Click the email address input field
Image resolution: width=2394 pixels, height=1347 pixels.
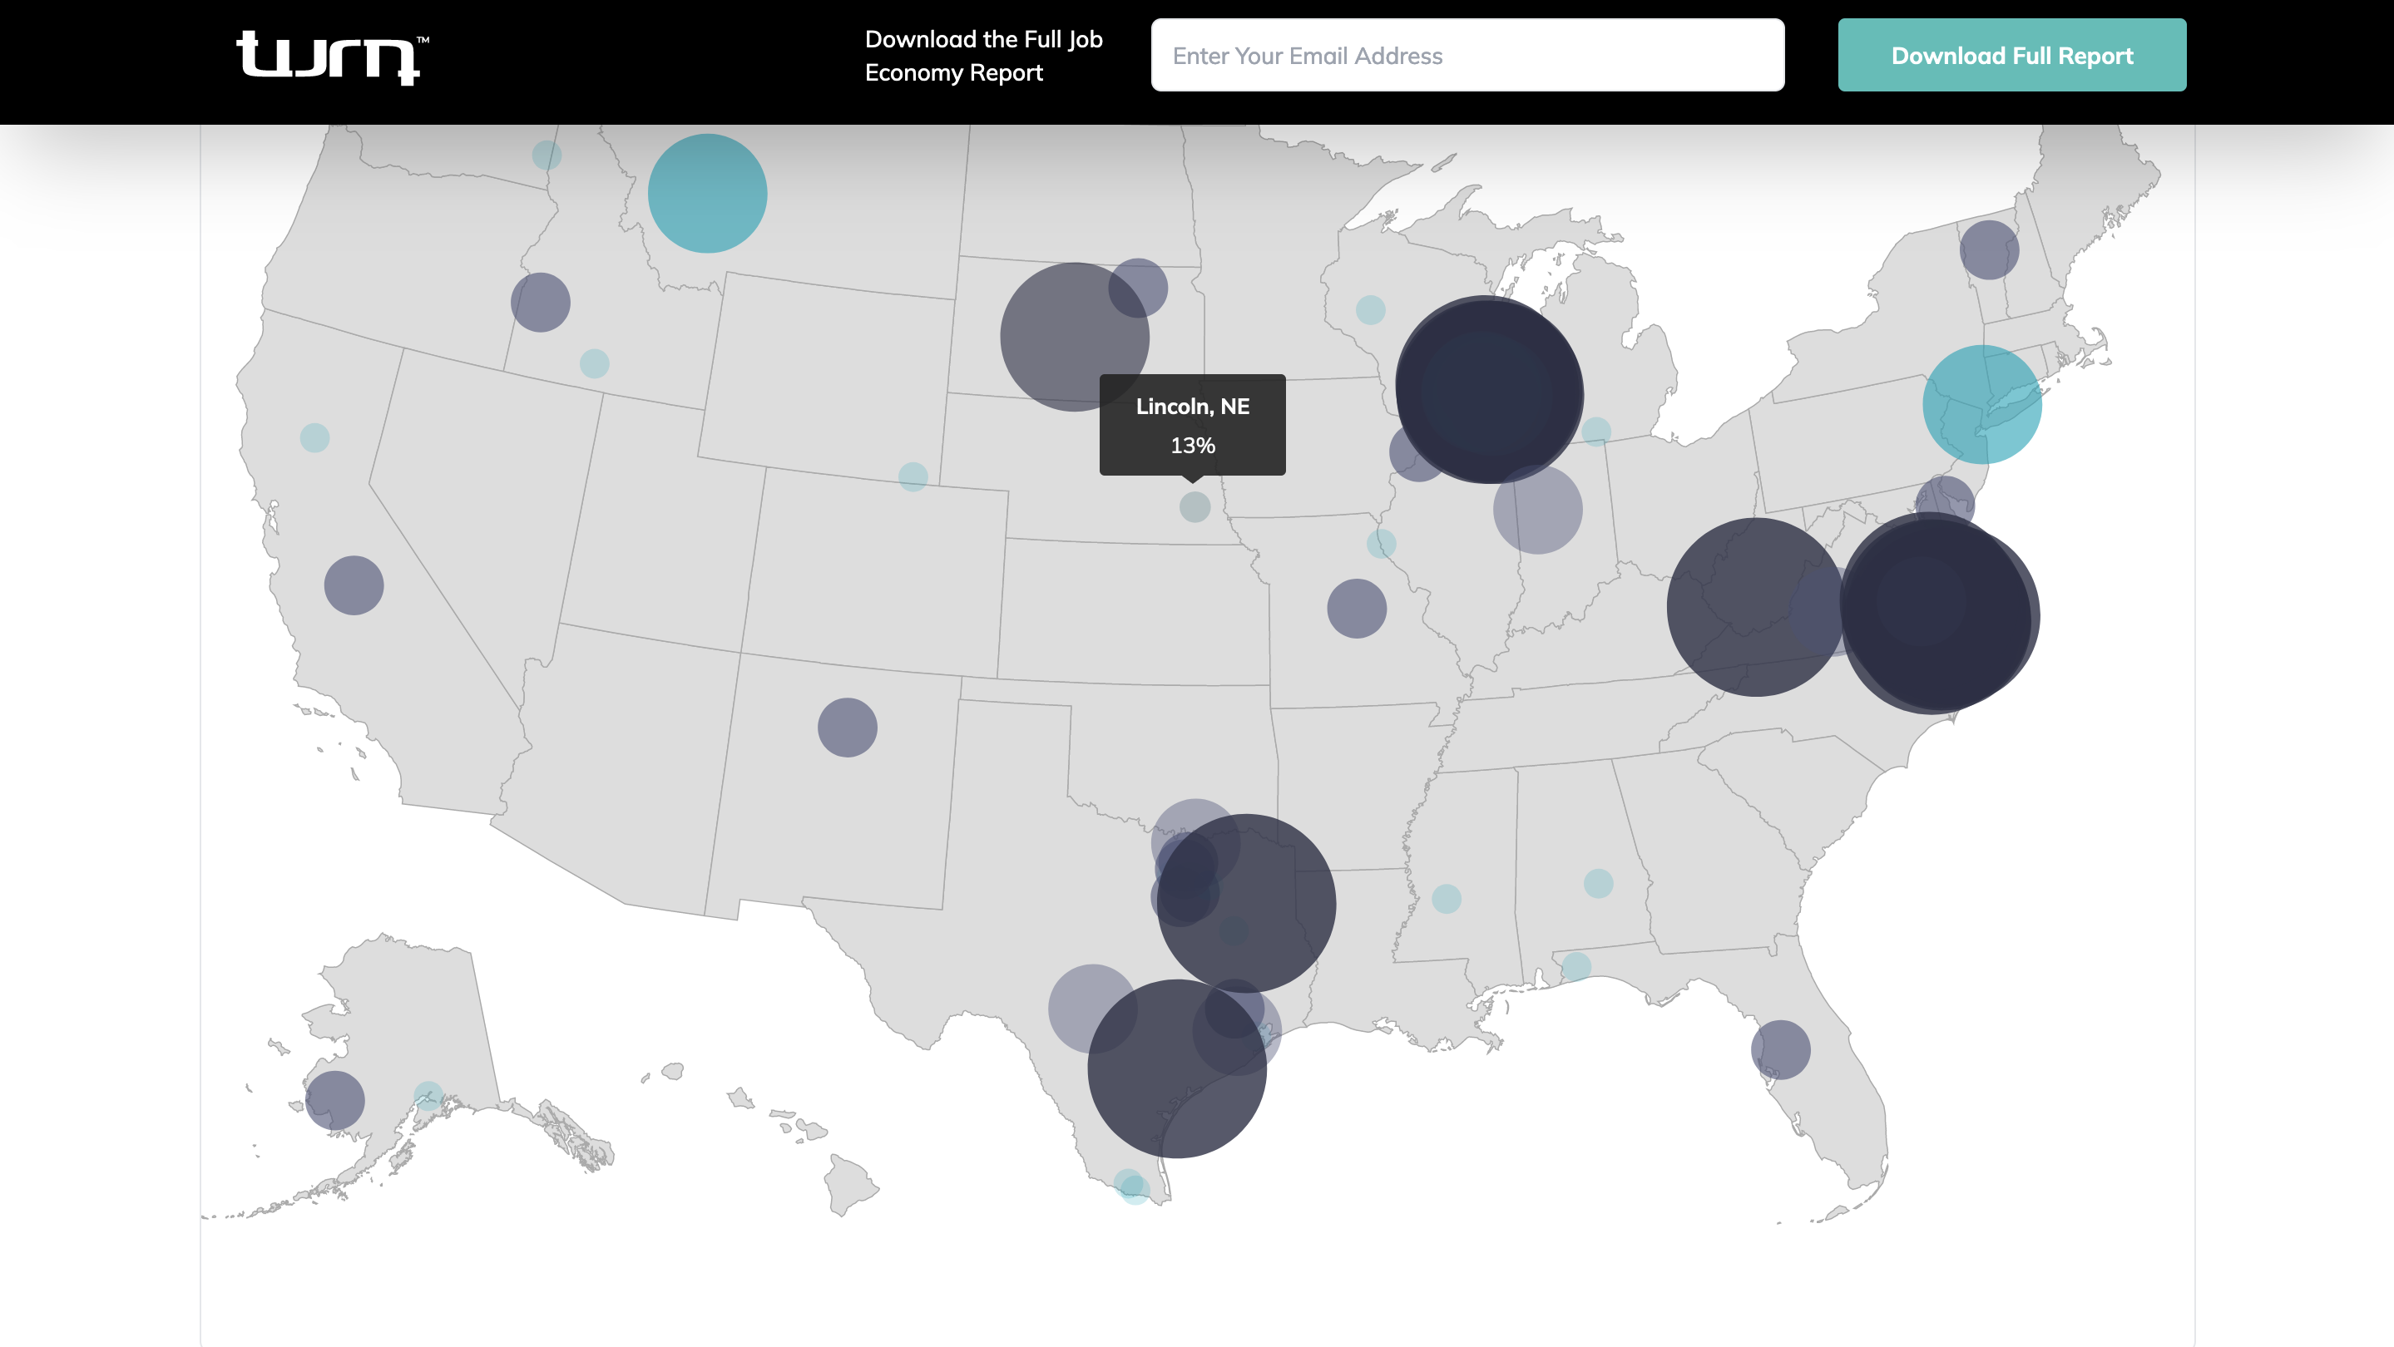tap(1467, 56)
